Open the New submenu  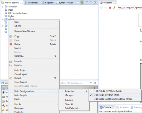click(x=34, y=22)
